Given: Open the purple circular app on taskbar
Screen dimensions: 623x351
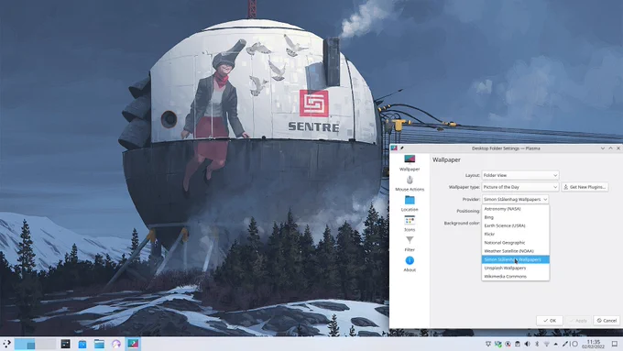Looking at the screenshot, I should coord(116,344).
